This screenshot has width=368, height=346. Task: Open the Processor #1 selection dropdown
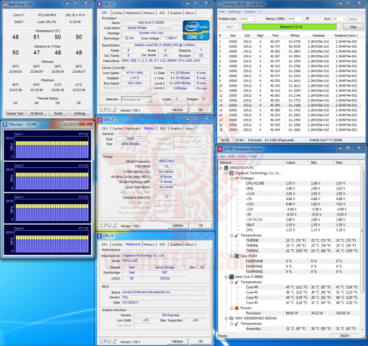[x=149, y=99]
